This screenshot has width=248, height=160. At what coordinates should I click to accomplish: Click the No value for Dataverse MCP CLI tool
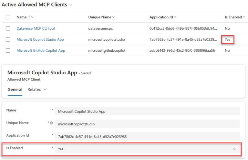click(227, 28)
